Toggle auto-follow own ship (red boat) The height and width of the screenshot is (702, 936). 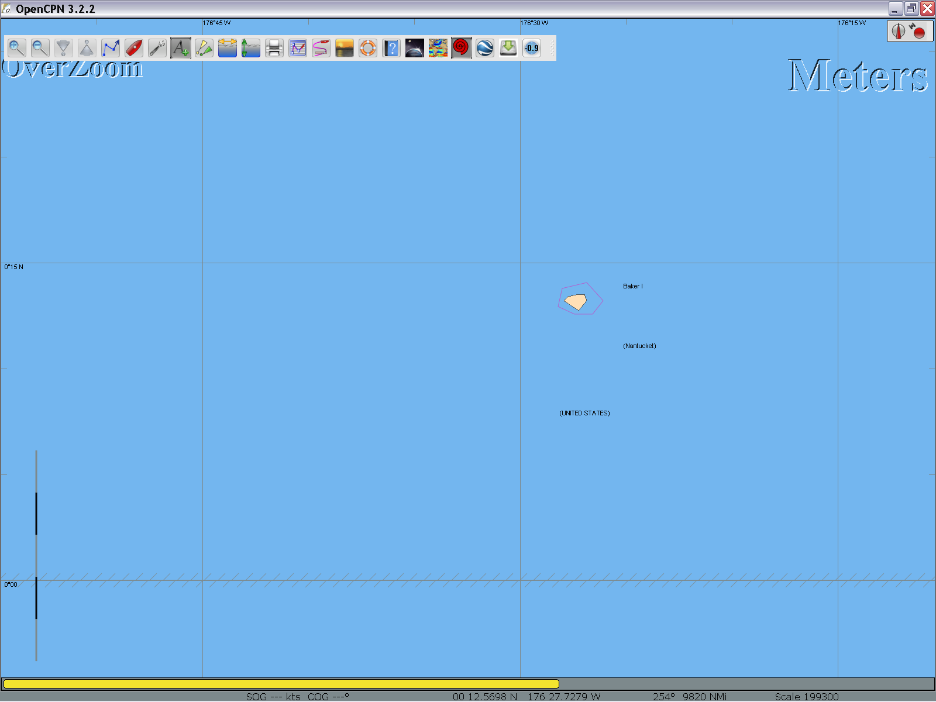[134, 48]
